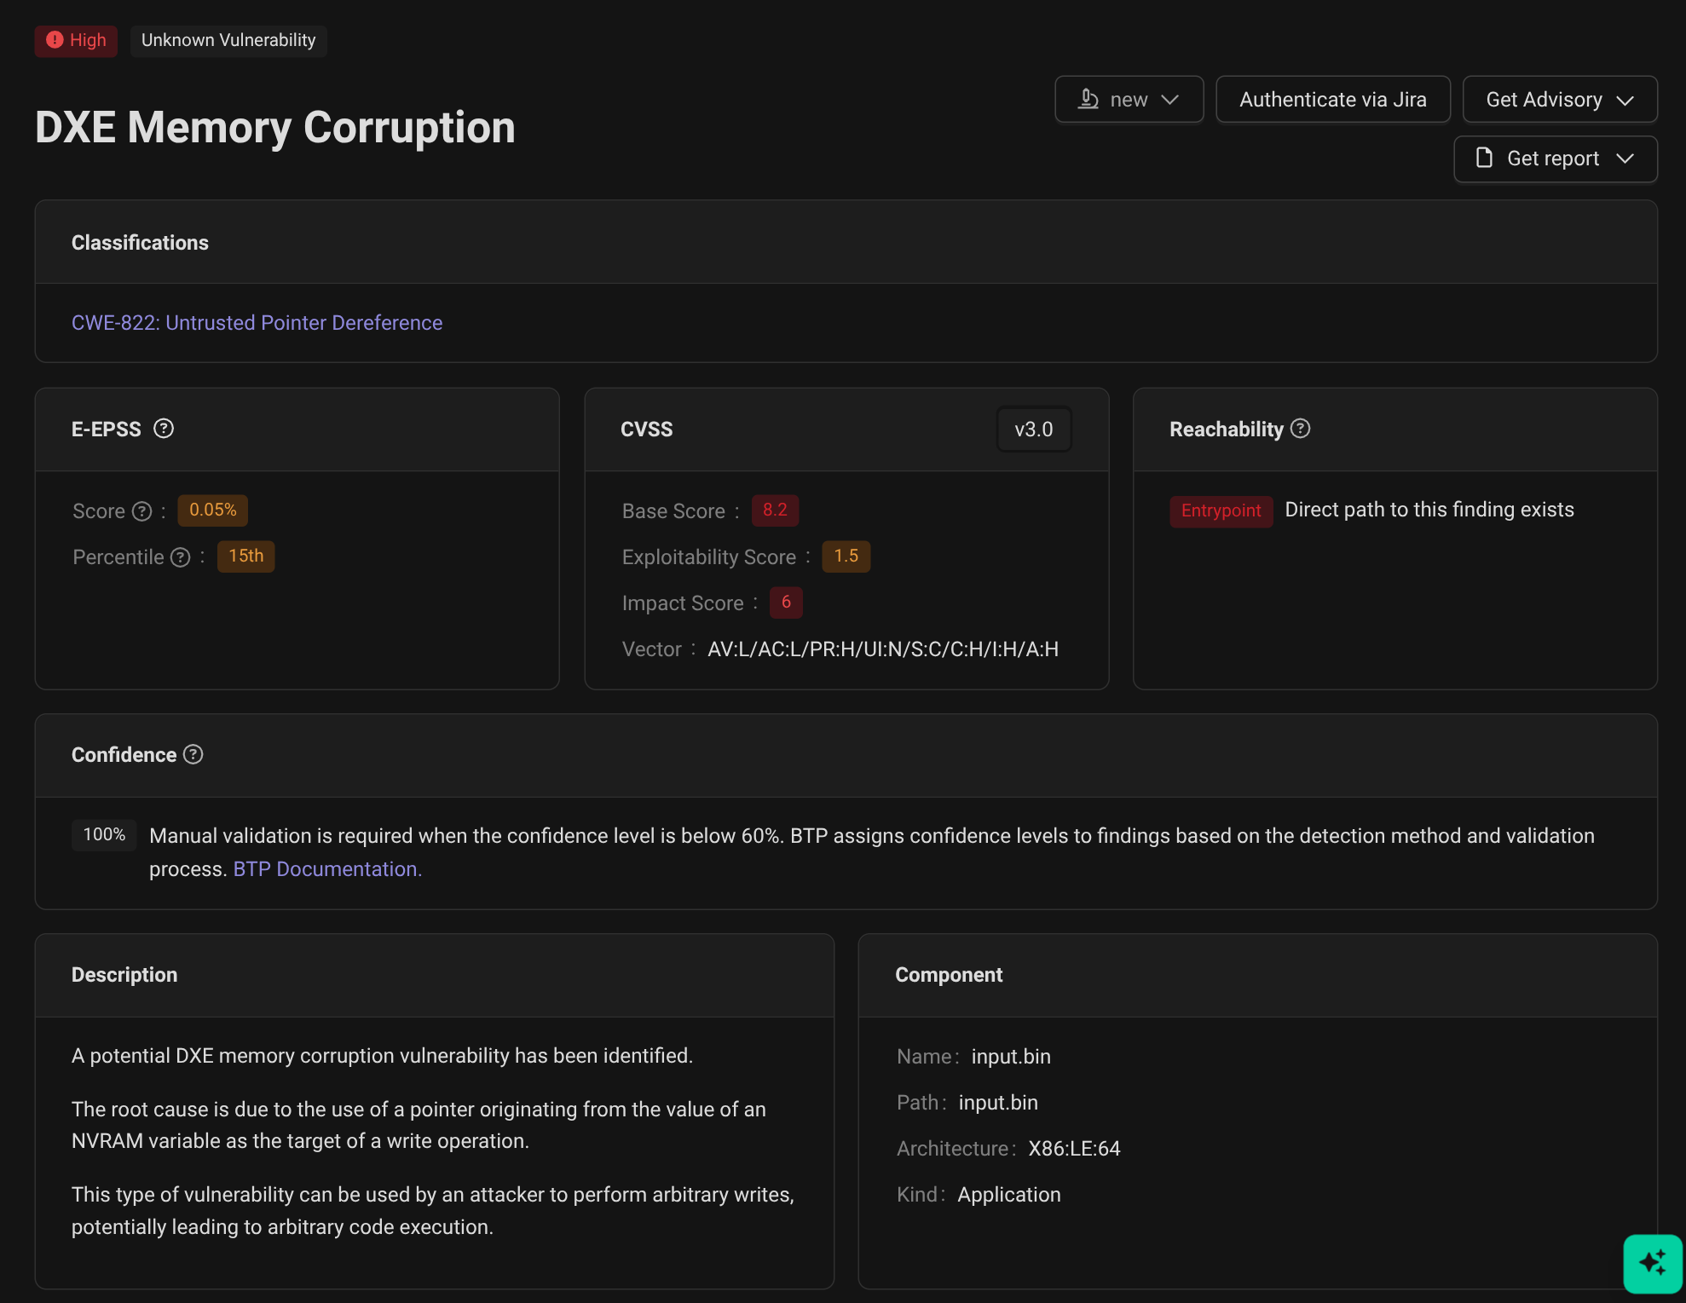Click the High severity alert icon
The height and width of the screenshot is (1303, 1686).
55,40
